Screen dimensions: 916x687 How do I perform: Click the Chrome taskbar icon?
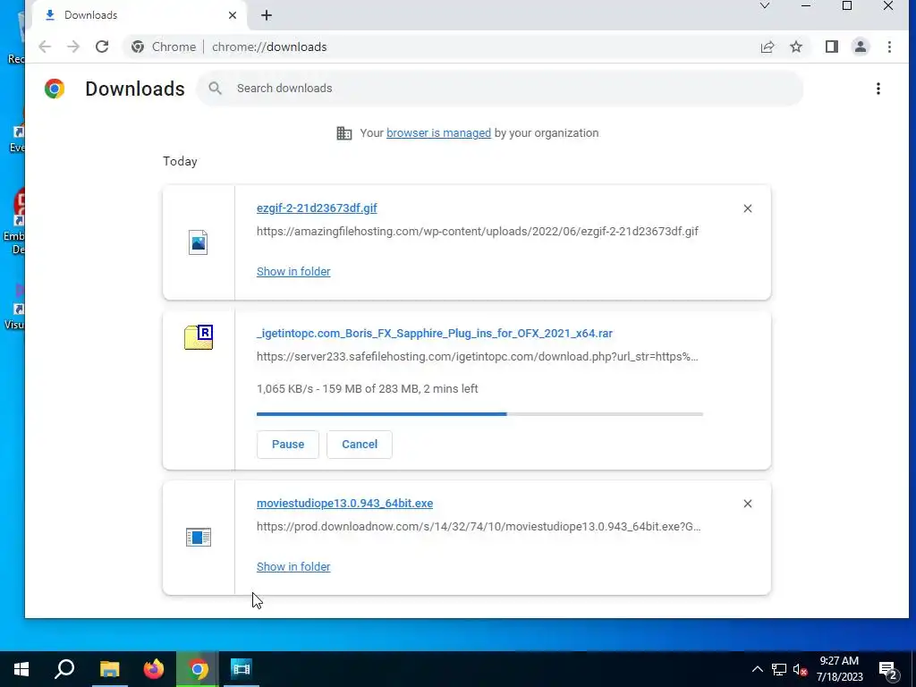[x=198, y=669]
